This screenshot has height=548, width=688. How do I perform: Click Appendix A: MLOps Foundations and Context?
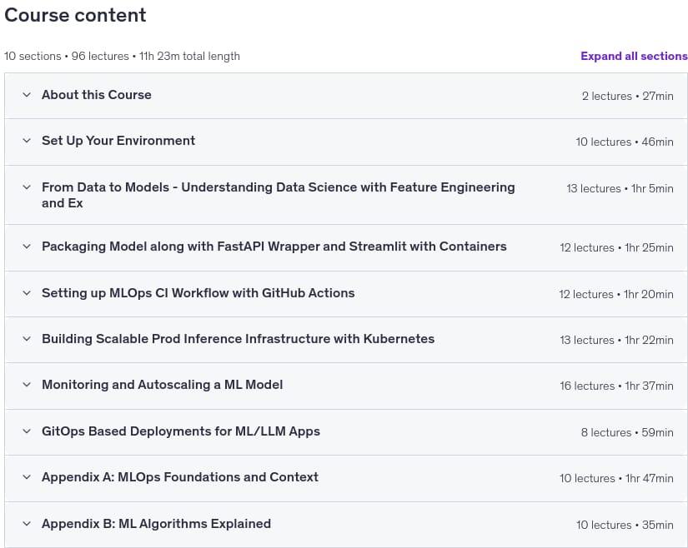coord(180,477)
